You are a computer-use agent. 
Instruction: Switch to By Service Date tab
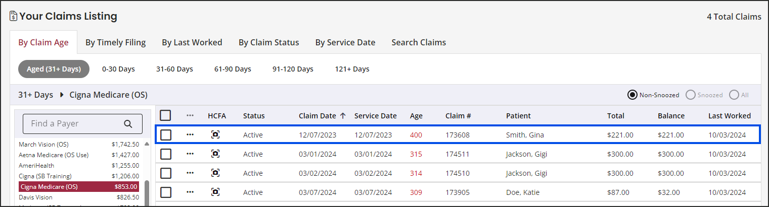point(345,42)
